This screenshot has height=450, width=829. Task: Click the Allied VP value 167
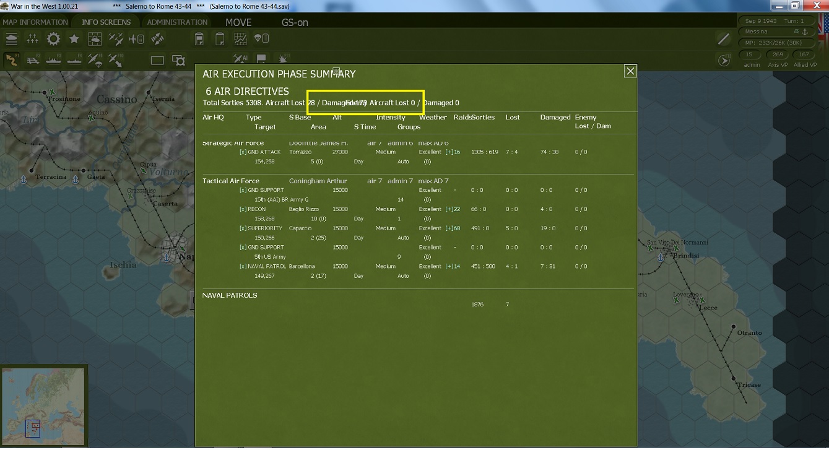tap(804, 54)
